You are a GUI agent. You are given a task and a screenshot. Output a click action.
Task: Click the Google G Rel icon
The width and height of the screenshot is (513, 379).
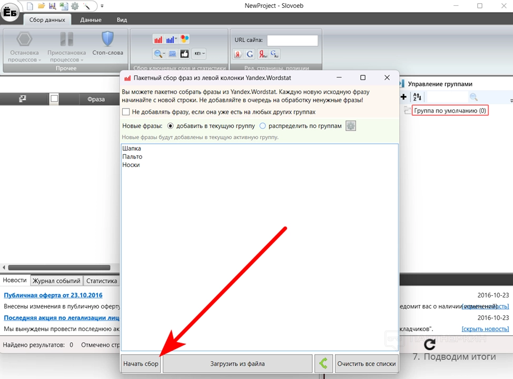coord(274,54)
